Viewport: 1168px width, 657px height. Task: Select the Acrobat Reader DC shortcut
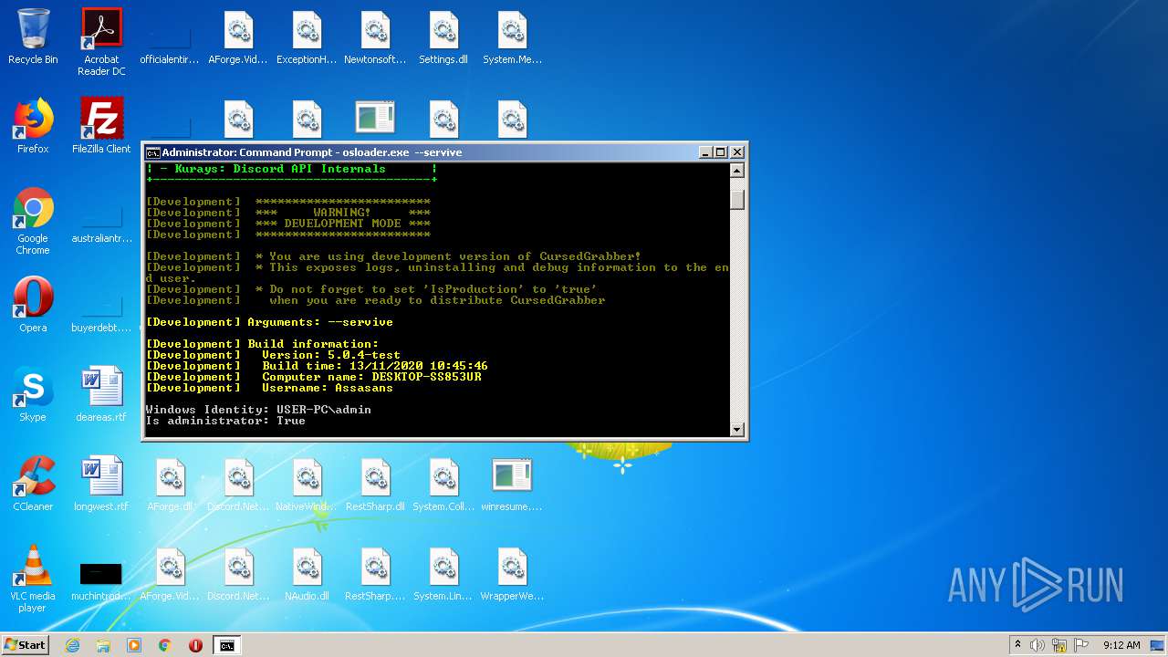(101, 42)
